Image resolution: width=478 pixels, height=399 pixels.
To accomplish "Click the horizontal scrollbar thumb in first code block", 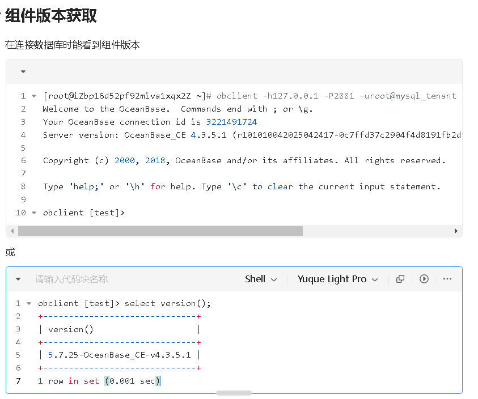I will (x=160, y=231).
